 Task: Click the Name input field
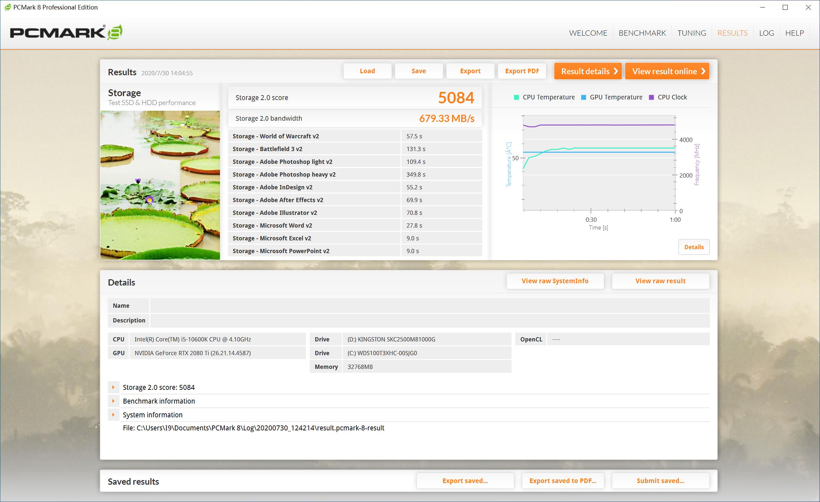(429, 305)
